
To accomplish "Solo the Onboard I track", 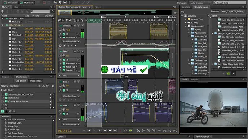I will [79, 26].
